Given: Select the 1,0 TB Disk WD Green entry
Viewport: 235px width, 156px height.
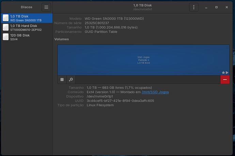Looking at the screenshot, I should [27, 18].
